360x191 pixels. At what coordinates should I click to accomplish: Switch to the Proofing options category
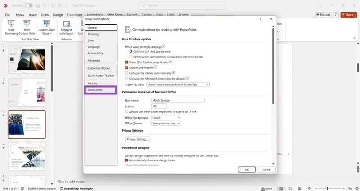pyautogui.click(x=93, y=34)
